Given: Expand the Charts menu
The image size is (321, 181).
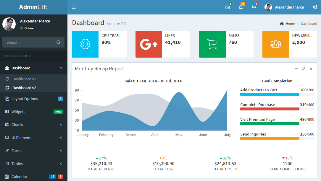Looking at the screenshot, I should [17, 125].
